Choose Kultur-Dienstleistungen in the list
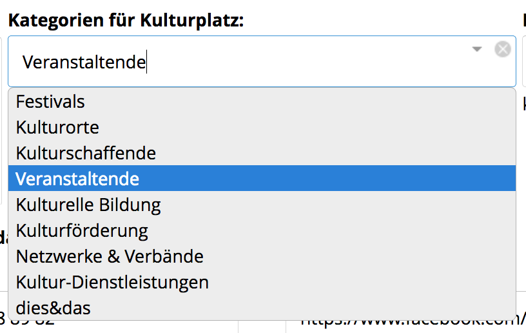This screenshot has height=333, width=526. pos(262,282)
